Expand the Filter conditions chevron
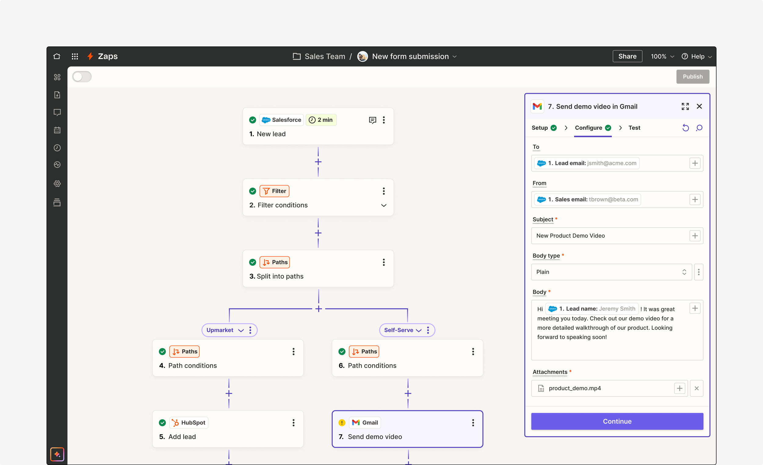 pyautogui.click(x=384, y=205)
